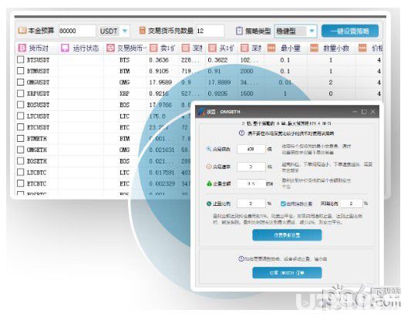Uncheck the blue checkbox in settings dialog

(283, 204)
